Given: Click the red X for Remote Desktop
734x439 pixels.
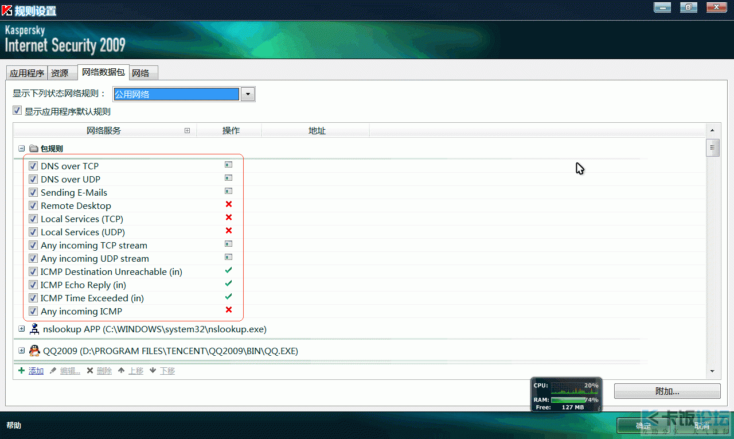Looking at the screenshot, I should tap(229, 204).
